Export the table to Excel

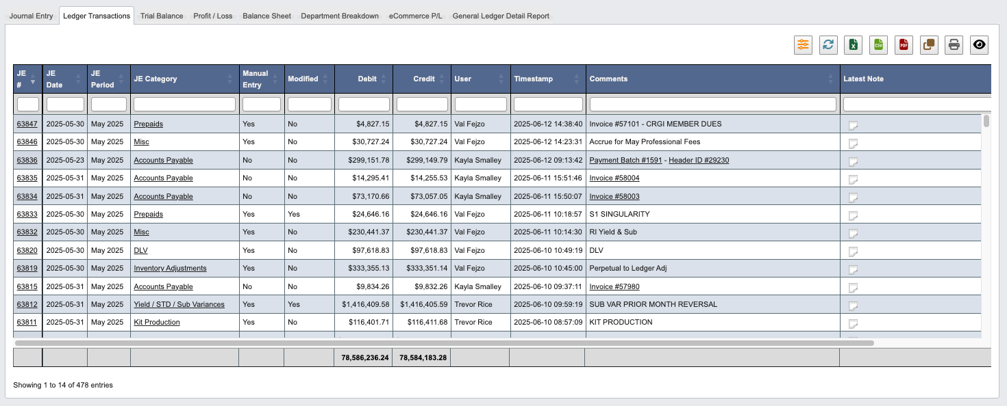point(853,44)
